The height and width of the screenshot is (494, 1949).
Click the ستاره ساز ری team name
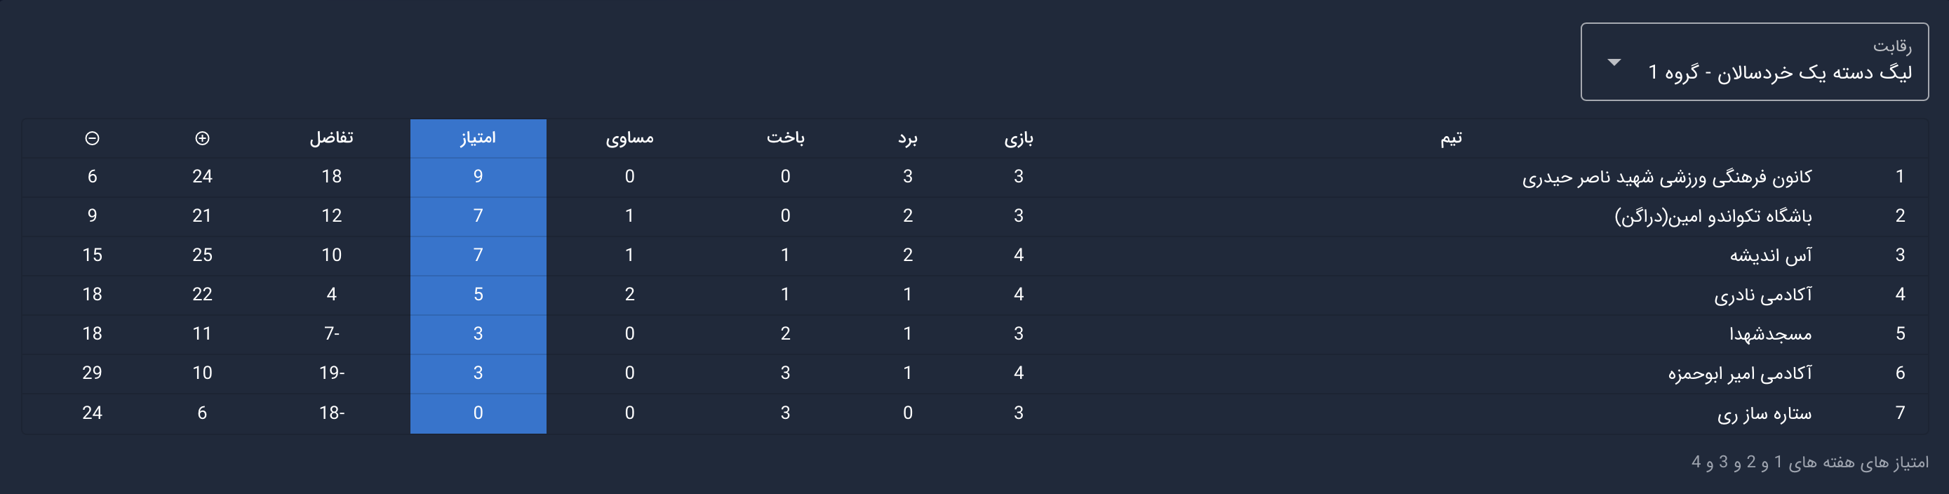point(1764,413)
